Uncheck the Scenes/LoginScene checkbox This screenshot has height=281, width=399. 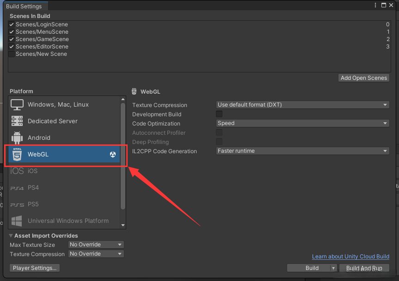(x=12, y=24)
